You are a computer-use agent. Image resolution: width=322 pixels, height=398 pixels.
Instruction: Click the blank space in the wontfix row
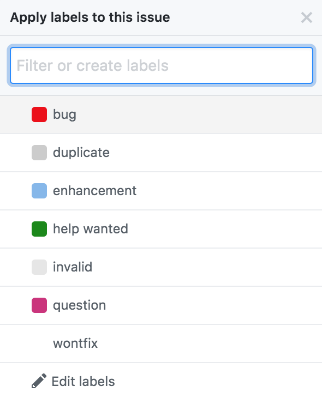[210, 343]
